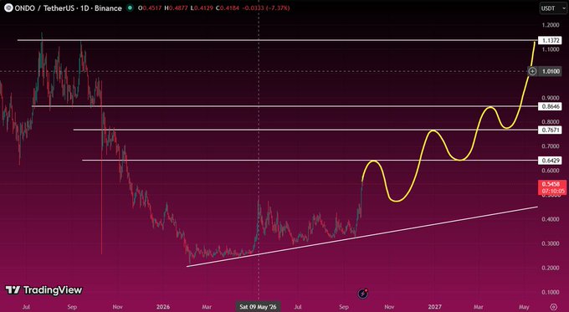569x312 pixels.
Task: Click the lightning bolt events icon
Action: click(363, 293)
